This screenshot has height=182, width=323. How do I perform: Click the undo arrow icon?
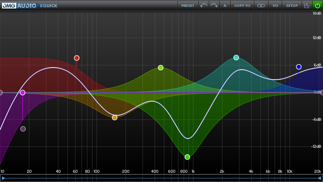click(x=204, y=6)
